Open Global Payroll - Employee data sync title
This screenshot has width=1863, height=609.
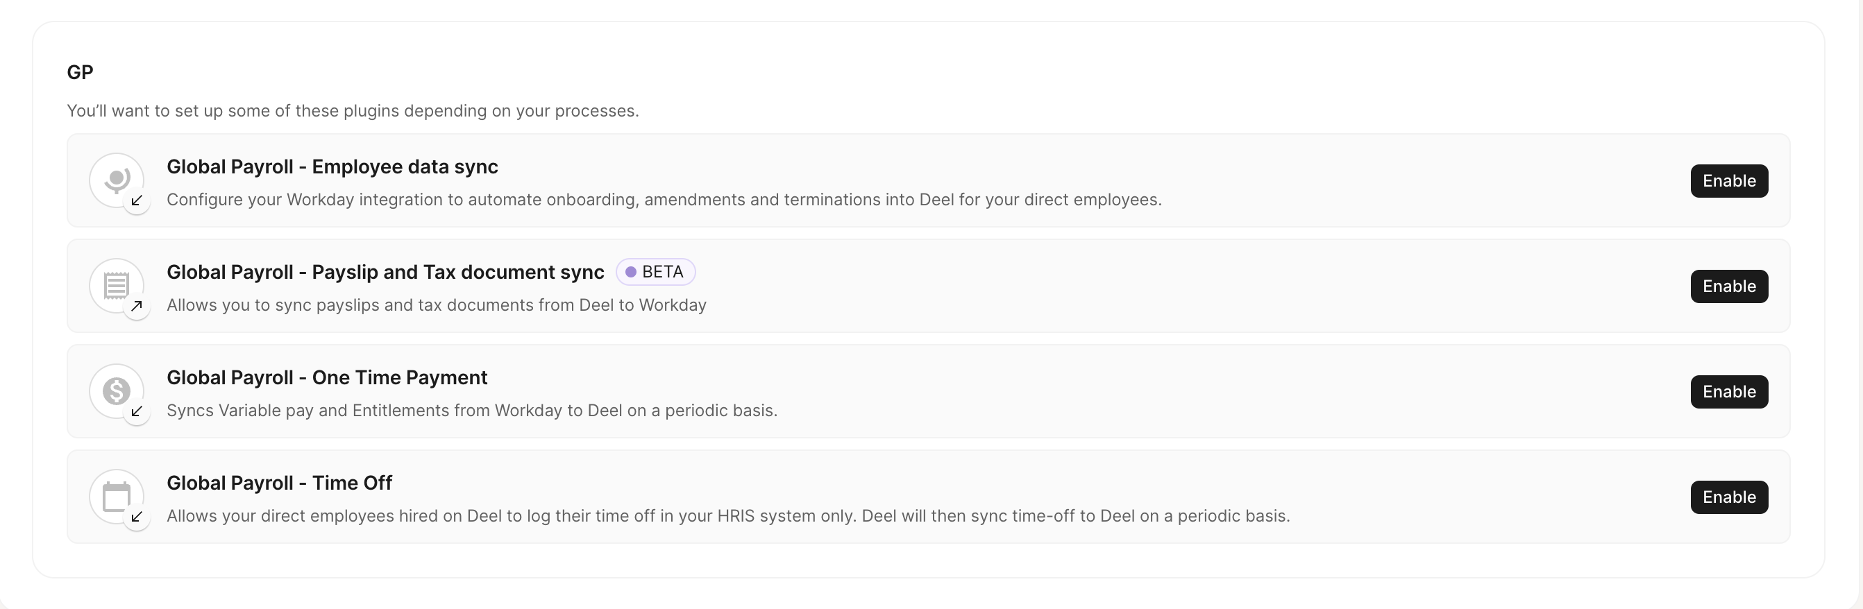point(332,167)
